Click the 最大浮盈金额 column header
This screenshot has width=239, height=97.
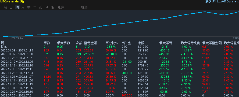click(x=212, y=43)
